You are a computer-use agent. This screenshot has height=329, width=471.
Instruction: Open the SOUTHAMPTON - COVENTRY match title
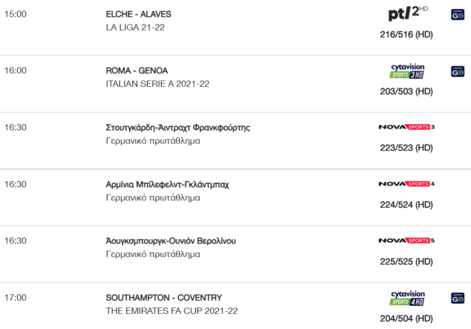164,298
